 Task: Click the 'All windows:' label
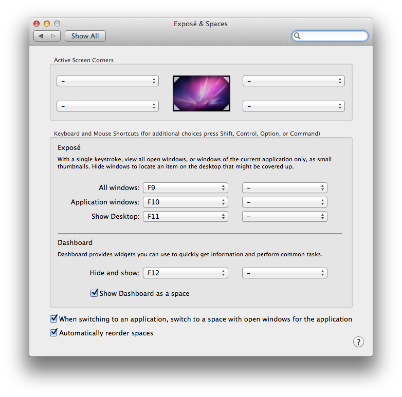119,188
